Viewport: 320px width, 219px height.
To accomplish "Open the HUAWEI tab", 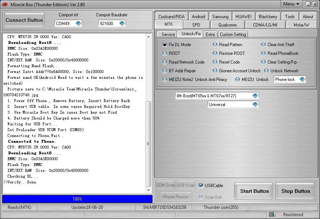I will pyautogui.click(x=244, y=16).
